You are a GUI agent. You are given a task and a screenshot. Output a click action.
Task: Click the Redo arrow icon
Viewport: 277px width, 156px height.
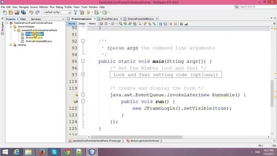click(37, 13)
